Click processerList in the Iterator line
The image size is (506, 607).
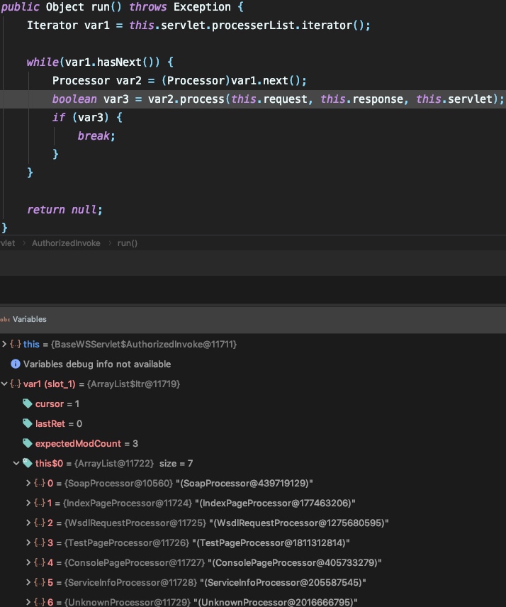tap(253, 25)
